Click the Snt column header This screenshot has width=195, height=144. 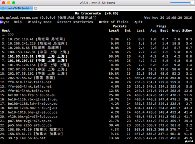click(x=128, y=31)
